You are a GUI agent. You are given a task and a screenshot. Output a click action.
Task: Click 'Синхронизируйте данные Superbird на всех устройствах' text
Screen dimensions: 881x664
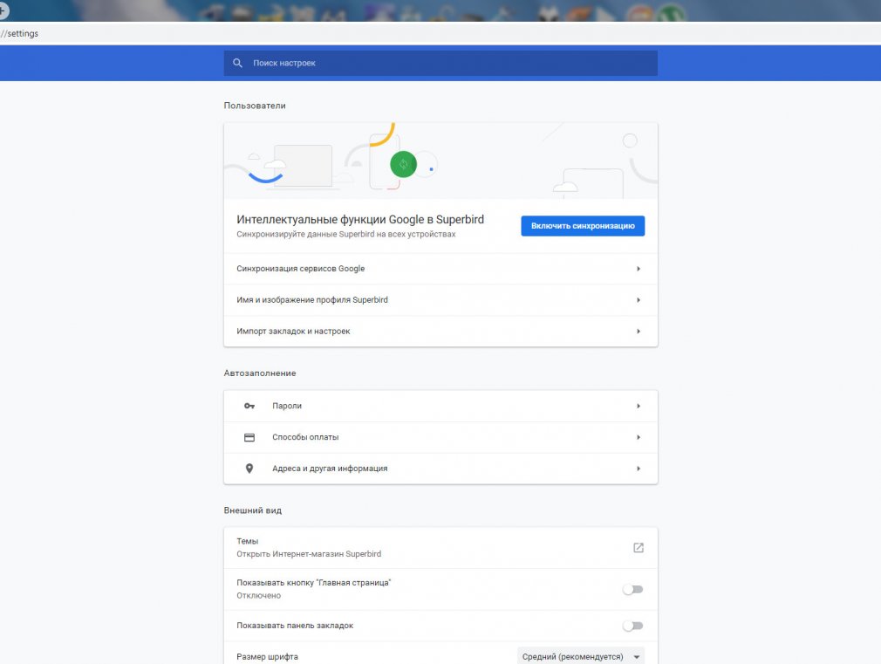pos(346,235)
